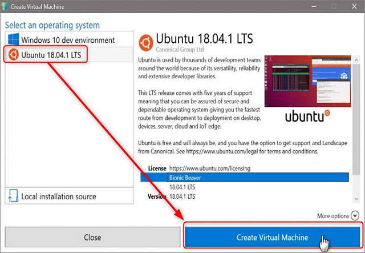The width and height of the screenshot is (365, 253).
Task: Select Ubuntu 18.04.1 LTS in list
Action: pos(69,55)
